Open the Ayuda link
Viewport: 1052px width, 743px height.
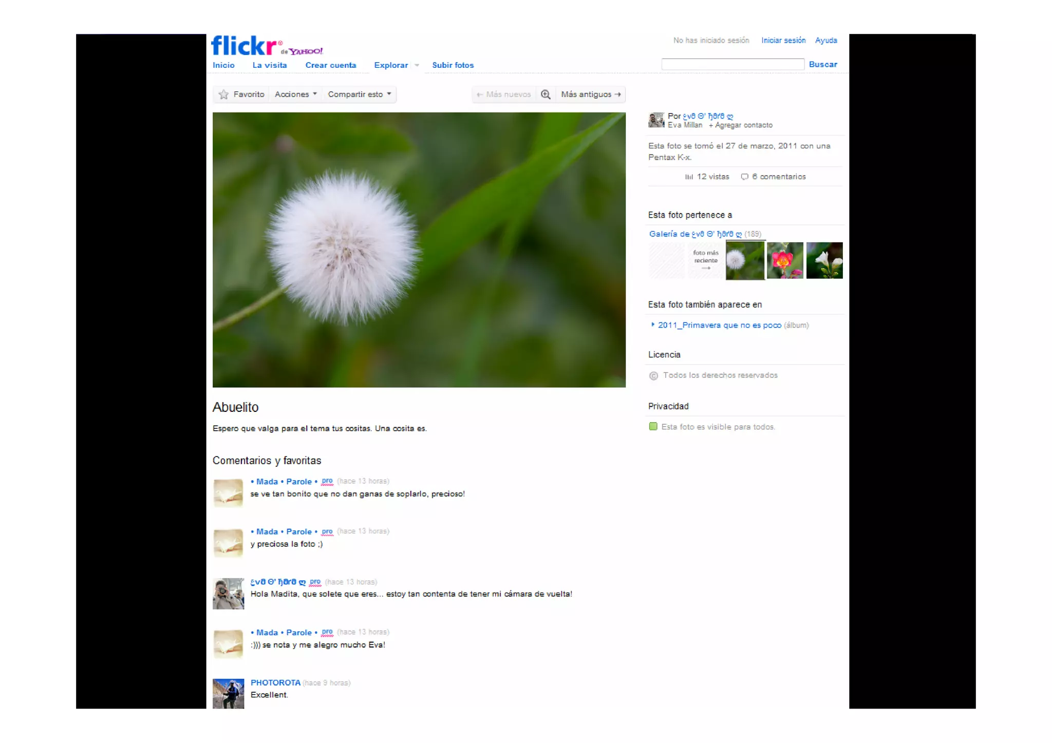pyautogui.click(x=826, y=41)
